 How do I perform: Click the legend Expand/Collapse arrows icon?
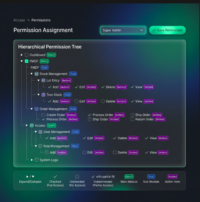pos(30,177)
